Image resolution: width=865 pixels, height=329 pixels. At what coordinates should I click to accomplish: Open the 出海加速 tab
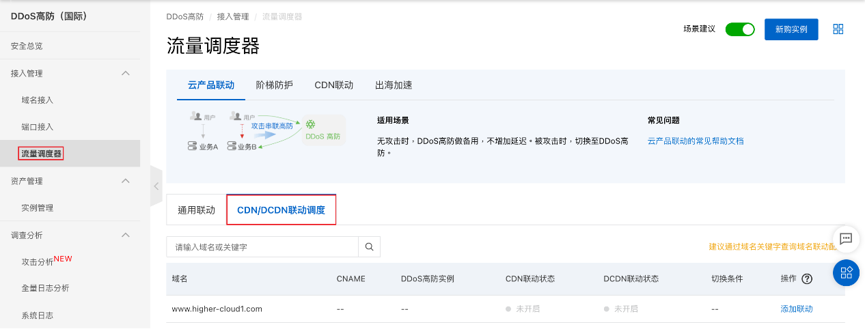(394, 85)
